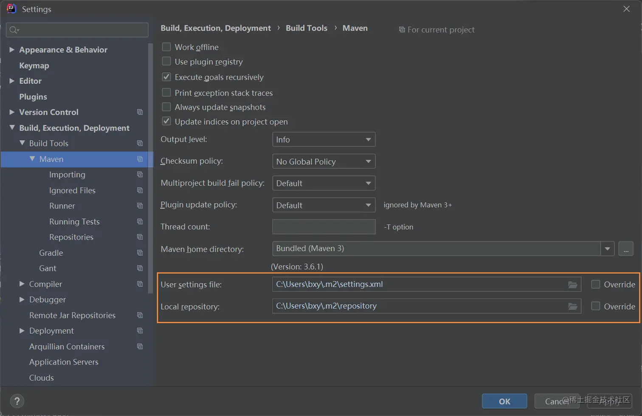
Task: Click the per-project icon beside Repositories
Action: click(x=140, y=237)
